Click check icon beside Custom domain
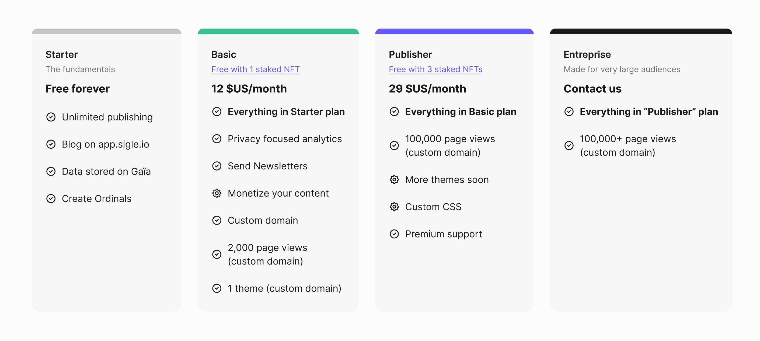 pos(217,220)
